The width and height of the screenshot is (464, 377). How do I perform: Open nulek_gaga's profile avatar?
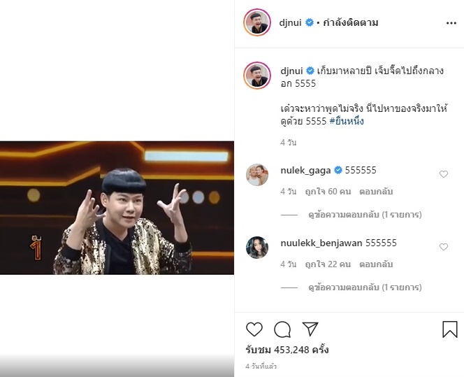tap(257, 175)
